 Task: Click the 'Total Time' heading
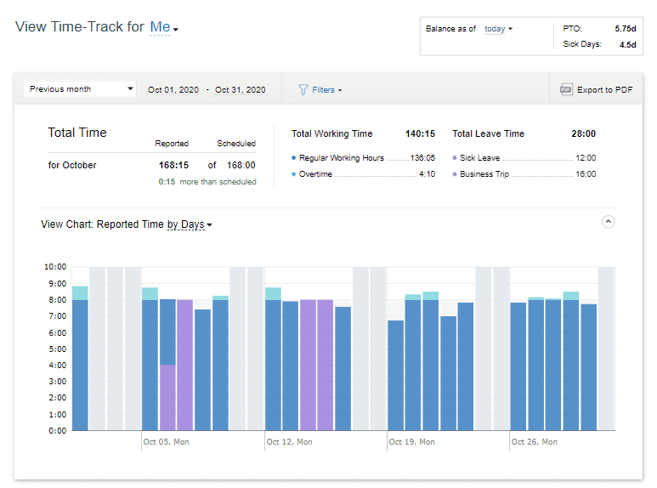[x=77, y=133]
